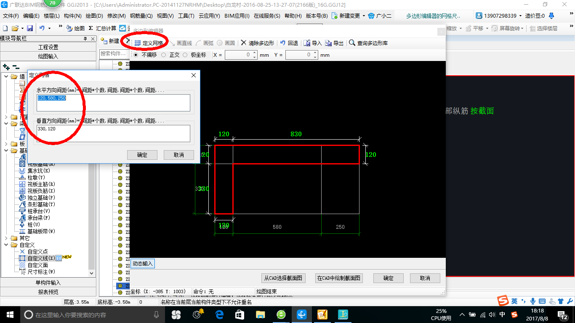
Task: Select 柱墩(Y) tree item
Action: click(33, 177)
